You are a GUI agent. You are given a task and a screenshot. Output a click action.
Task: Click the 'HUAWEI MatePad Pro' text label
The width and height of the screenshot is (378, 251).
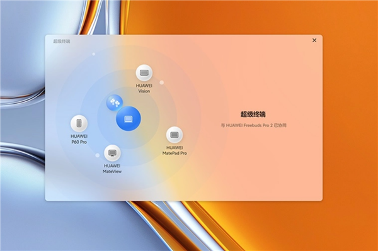pos(175,150)
